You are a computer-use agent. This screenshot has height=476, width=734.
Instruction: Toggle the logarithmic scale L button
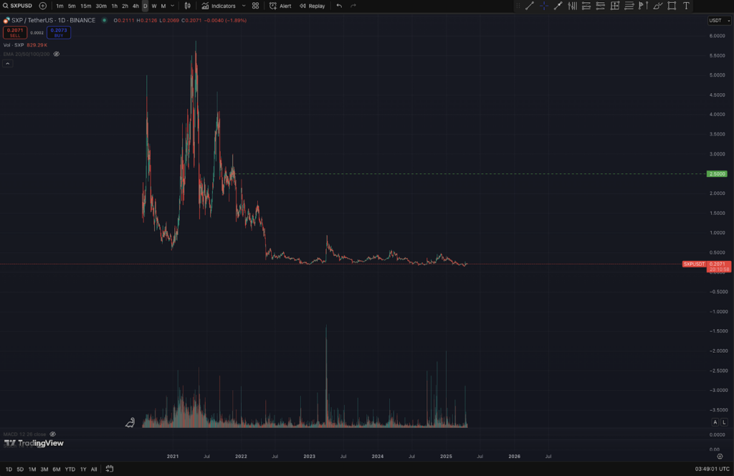click(724, 423)
